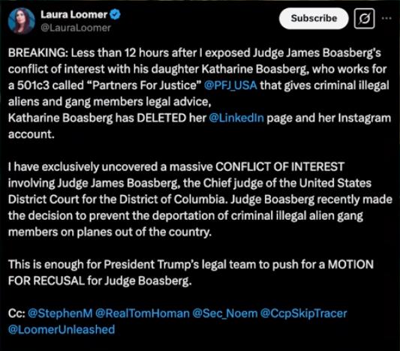
Task: Open the three-dot more options menu
Action: pyautogui.click(x=386, y=18)
